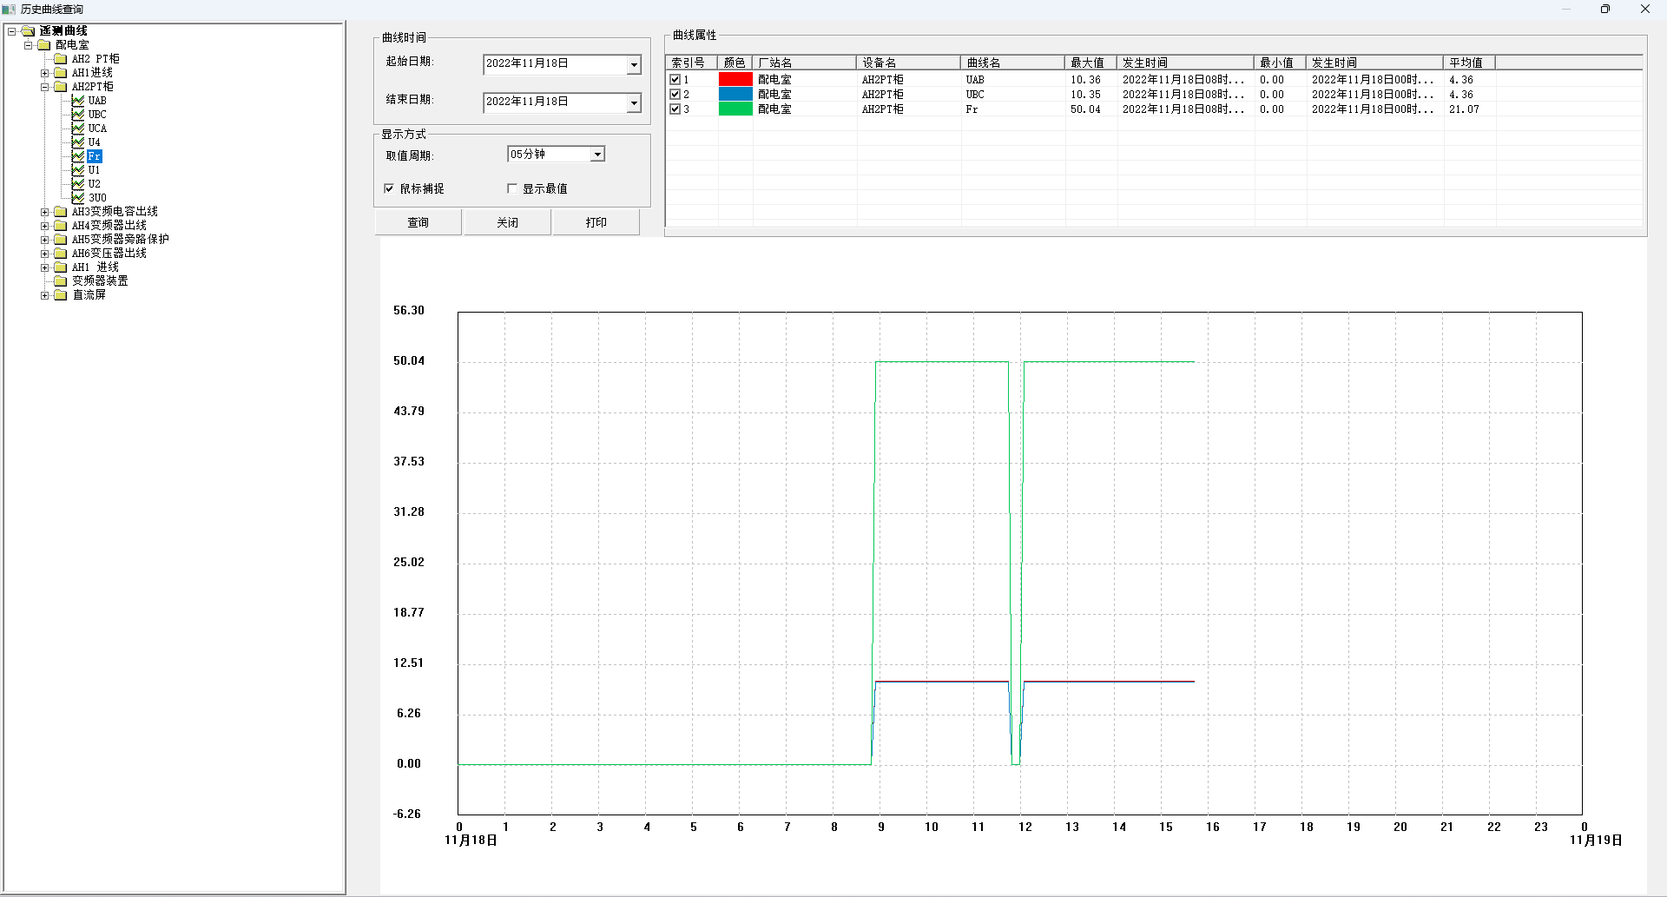Click the chart icon next to 3U0

(x=78, y=198)
